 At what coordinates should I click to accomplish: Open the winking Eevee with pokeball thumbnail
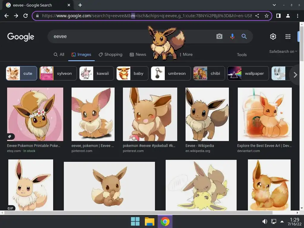(150, 114)
